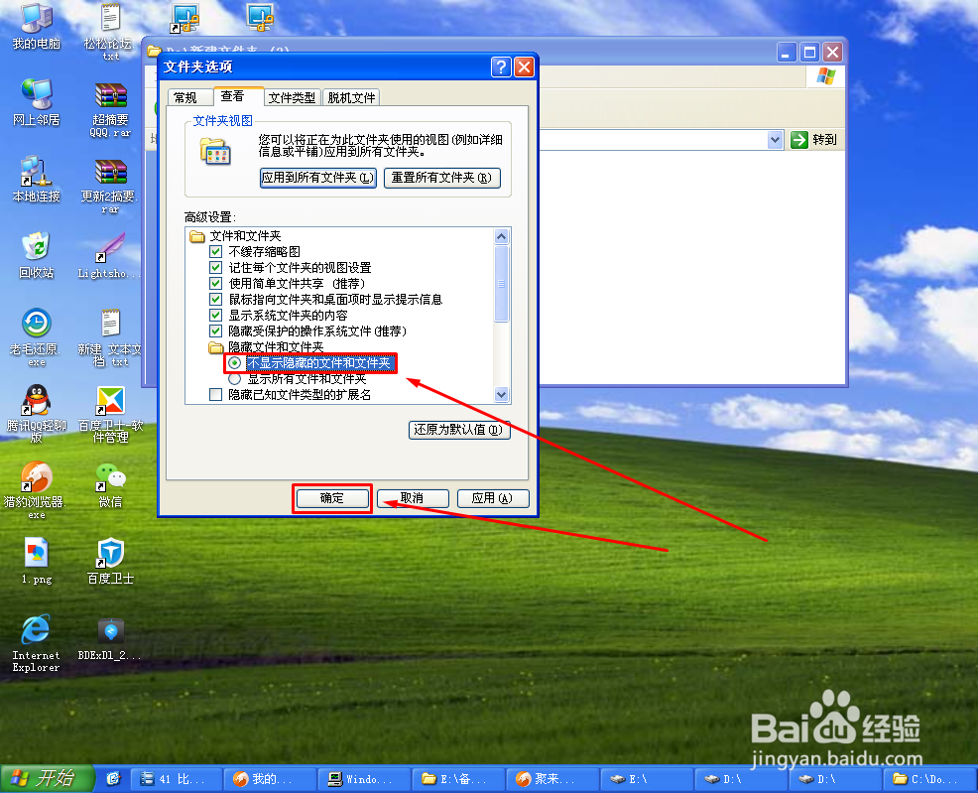Toggle 显示系统文件夹的内容 checkbox
Screen dimensions: 978x793
(x=216, y=315)
